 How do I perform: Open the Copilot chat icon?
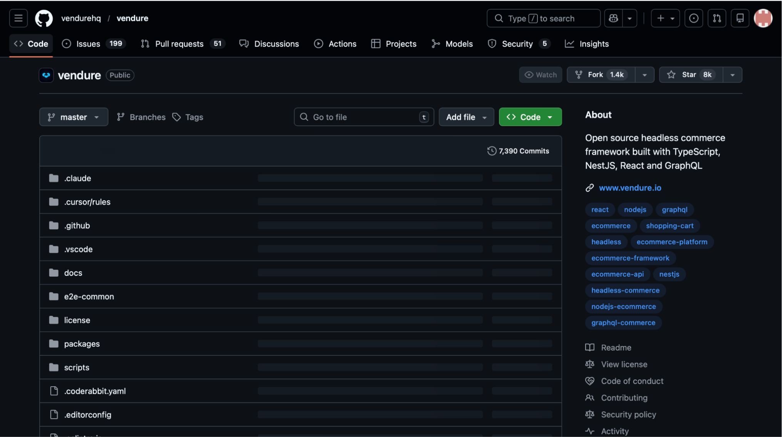click(x=613, y=18)
